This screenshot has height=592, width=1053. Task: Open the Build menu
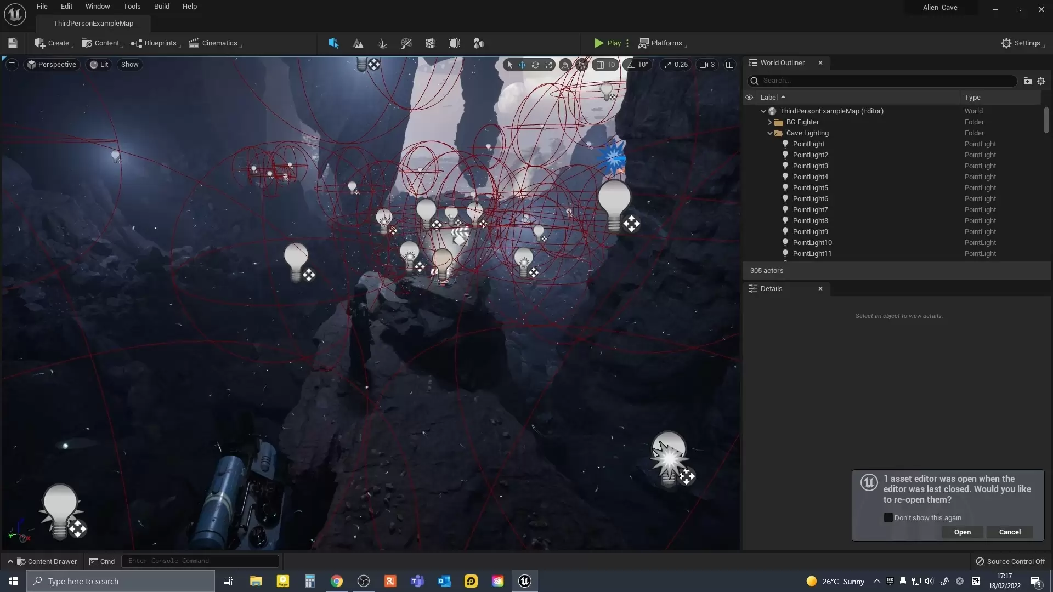click(x=161, y=7)
